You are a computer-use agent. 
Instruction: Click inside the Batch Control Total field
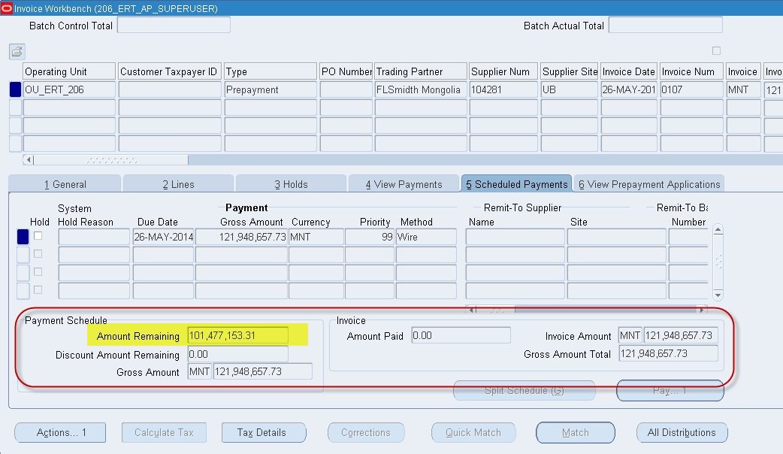tap(174, 25)
